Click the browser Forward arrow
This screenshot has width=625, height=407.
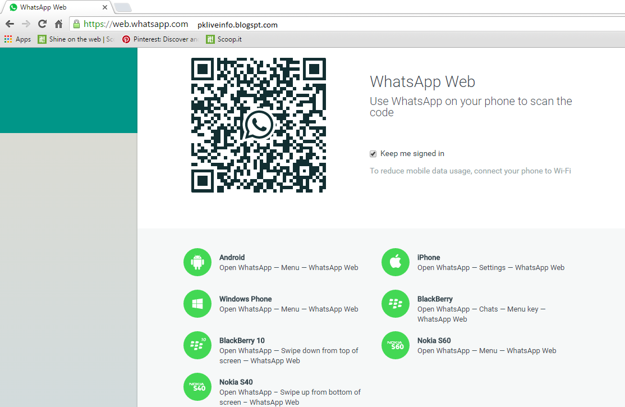[x=26, y=24]
